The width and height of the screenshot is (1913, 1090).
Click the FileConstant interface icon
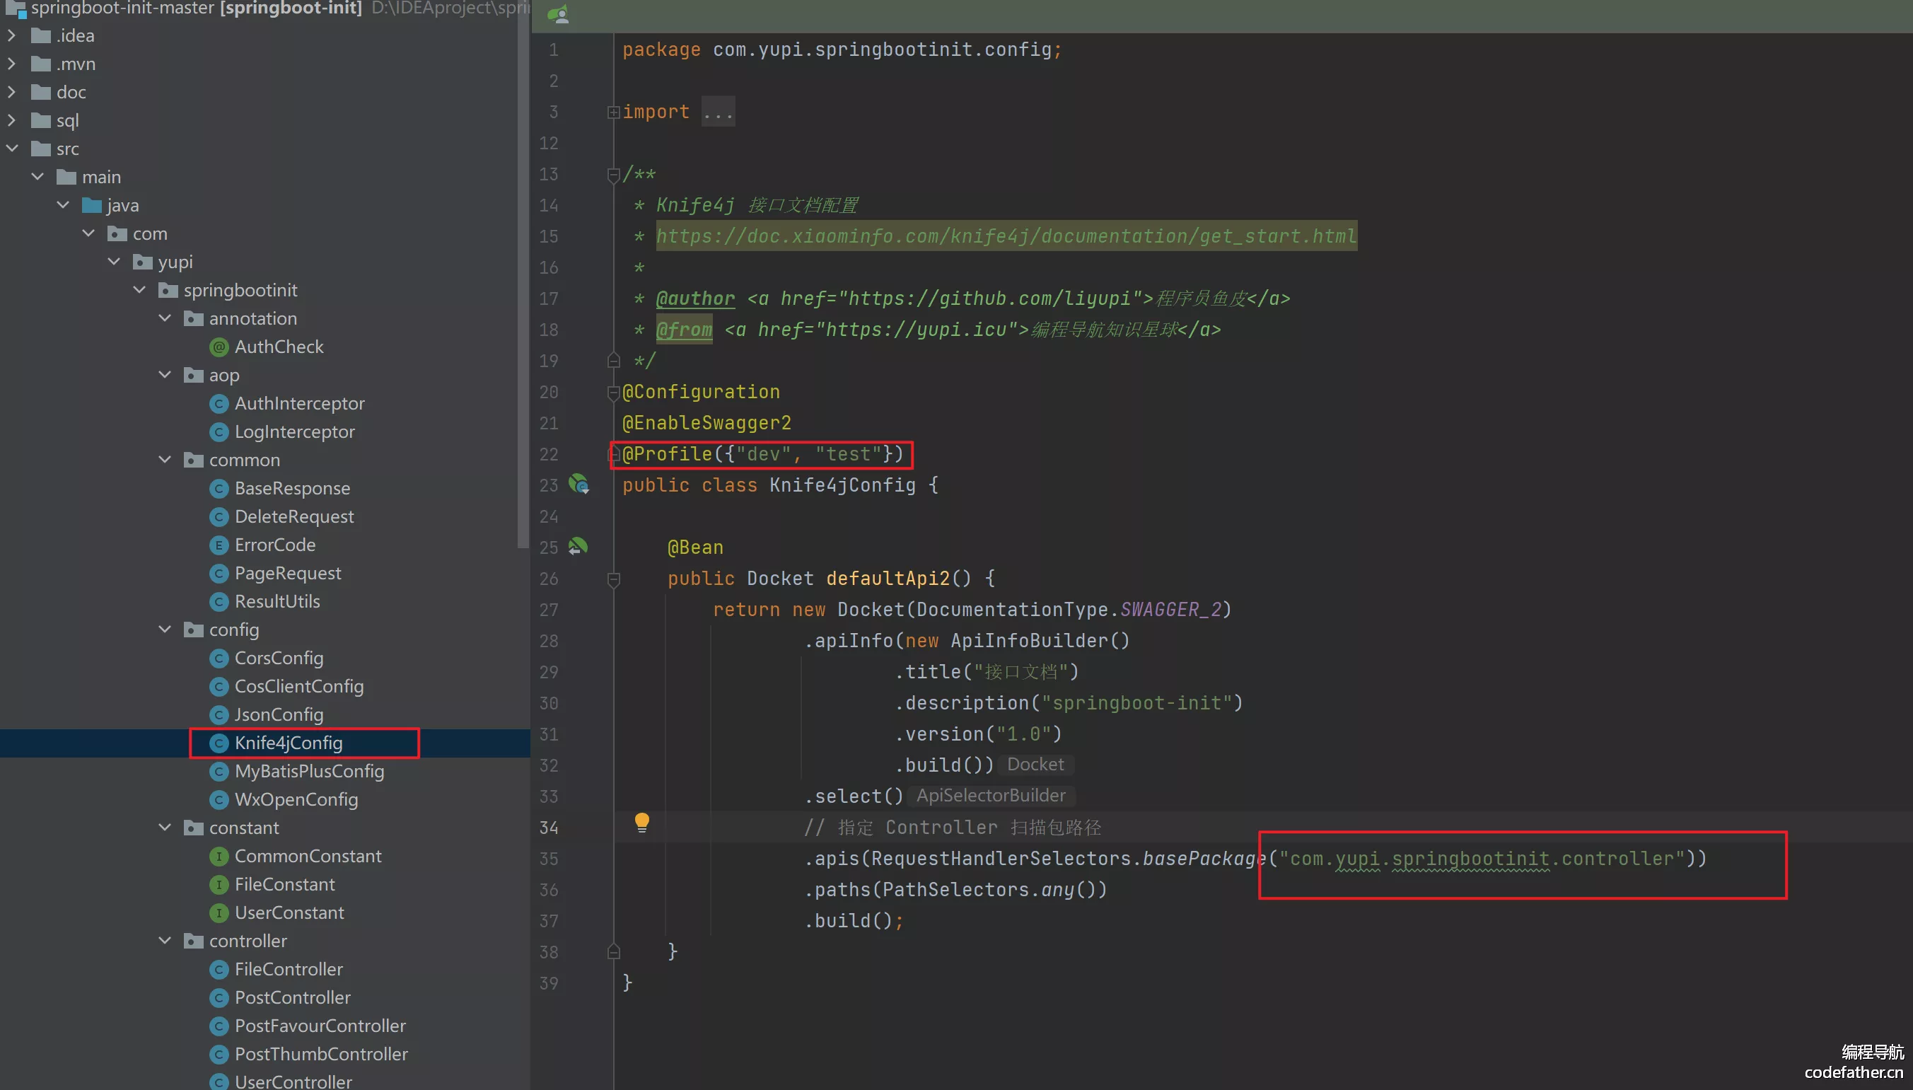[219, 884]
